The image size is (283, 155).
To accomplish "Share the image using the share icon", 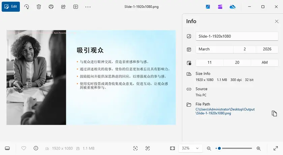I will pyautogui.click(x=63, y=7).
